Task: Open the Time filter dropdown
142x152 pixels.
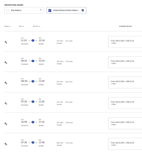Action: (21, 26)
